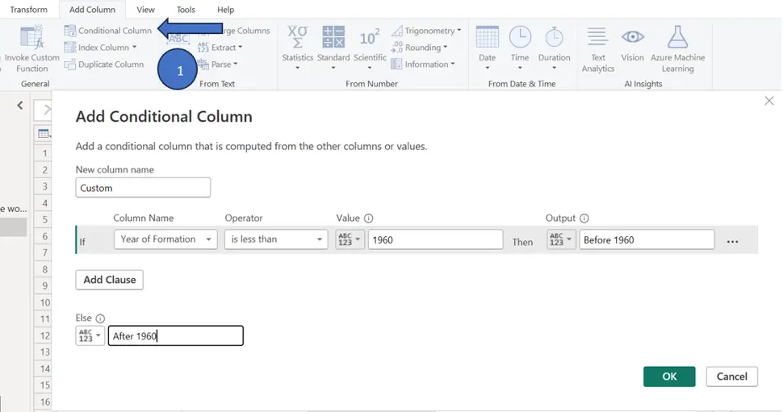Switch to the Add Column tab
Screen dimensions: 783x412
pos(92,10)
